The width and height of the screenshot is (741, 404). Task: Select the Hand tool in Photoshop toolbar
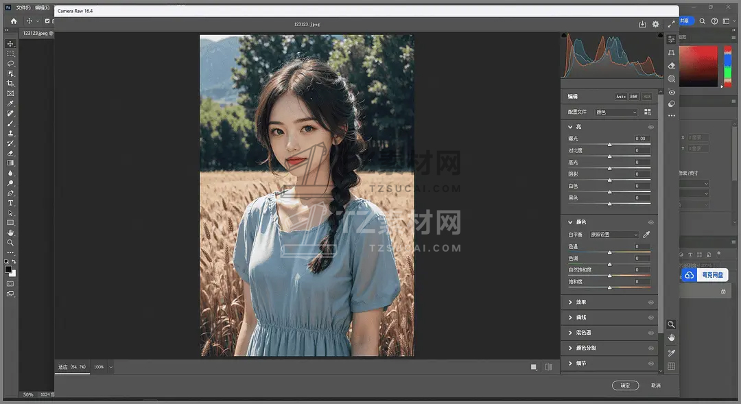point(10,233)
